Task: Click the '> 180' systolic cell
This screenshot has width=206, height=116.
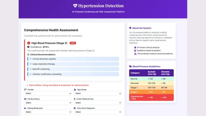Action: pyautogui.click(x=150, y=98)
